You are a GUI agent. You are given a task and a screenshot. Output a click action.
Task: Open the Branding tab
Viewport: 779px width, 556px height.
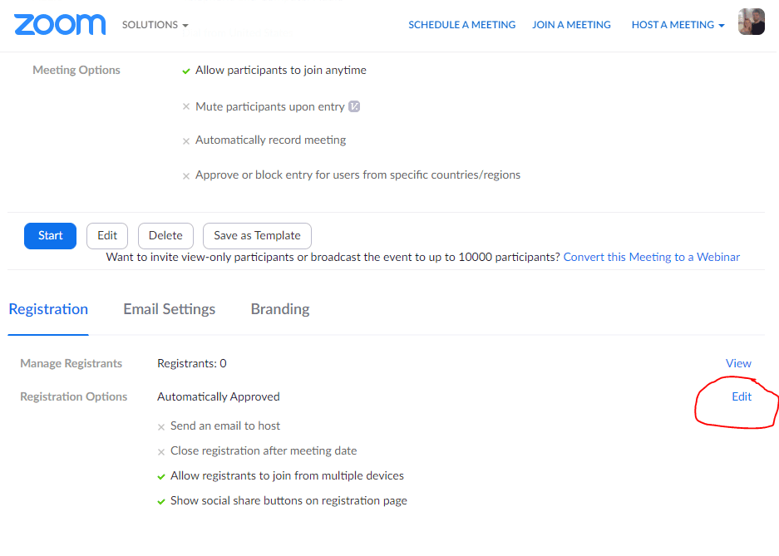click(x=279, y=308)
